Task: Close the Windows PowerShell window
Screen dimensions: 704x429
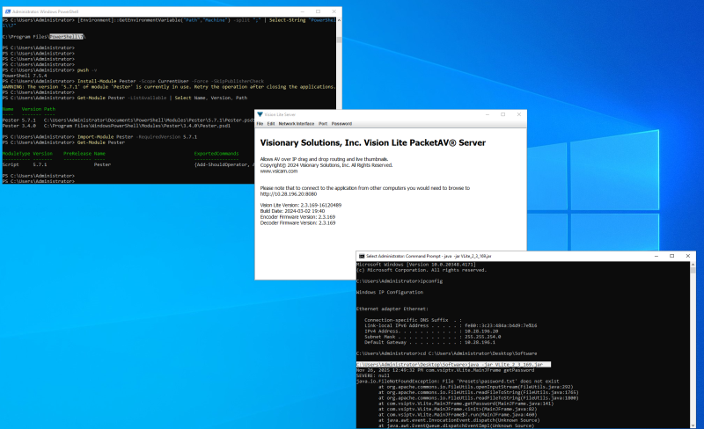Action: [x=334, y=10]
